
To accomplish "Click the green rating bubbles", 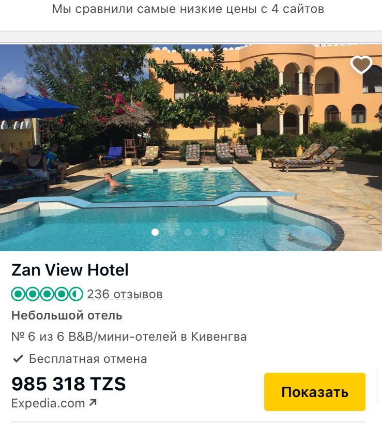I will pos(47,294).
